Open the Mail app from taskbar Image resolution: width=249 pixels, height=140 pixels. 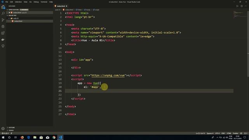tap(47, 137)
